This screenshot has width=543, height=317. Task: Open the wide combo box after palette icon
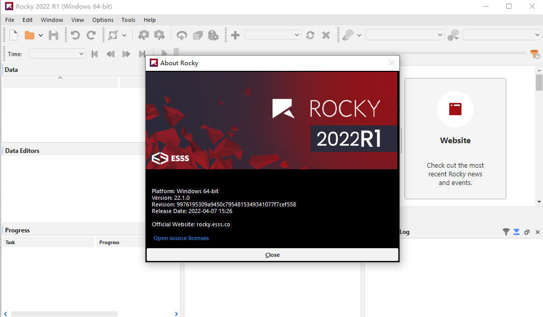point(405,35)
